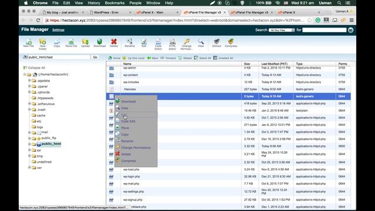Choose Move from the context menu

pos(125,128)
